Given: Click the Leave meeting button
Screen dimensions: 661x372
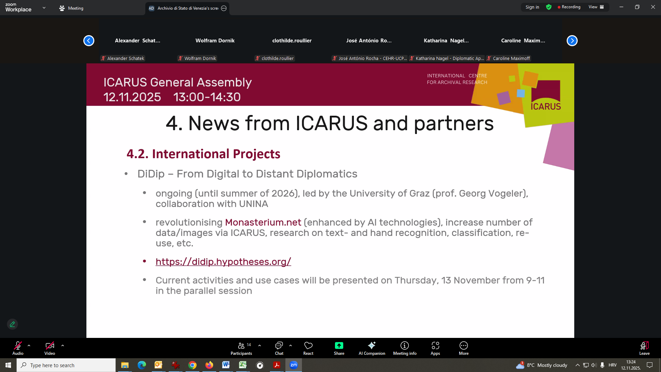Looking at the screenshot, I should point(644,348).
